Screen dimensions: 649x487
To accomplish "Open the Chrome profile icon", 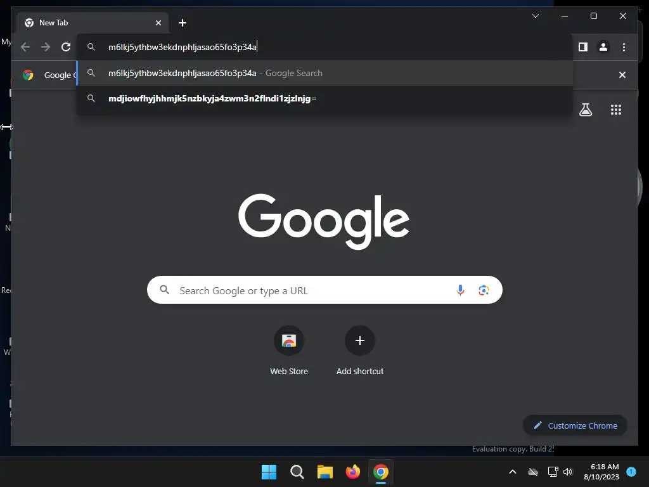I will pos(603,47).
